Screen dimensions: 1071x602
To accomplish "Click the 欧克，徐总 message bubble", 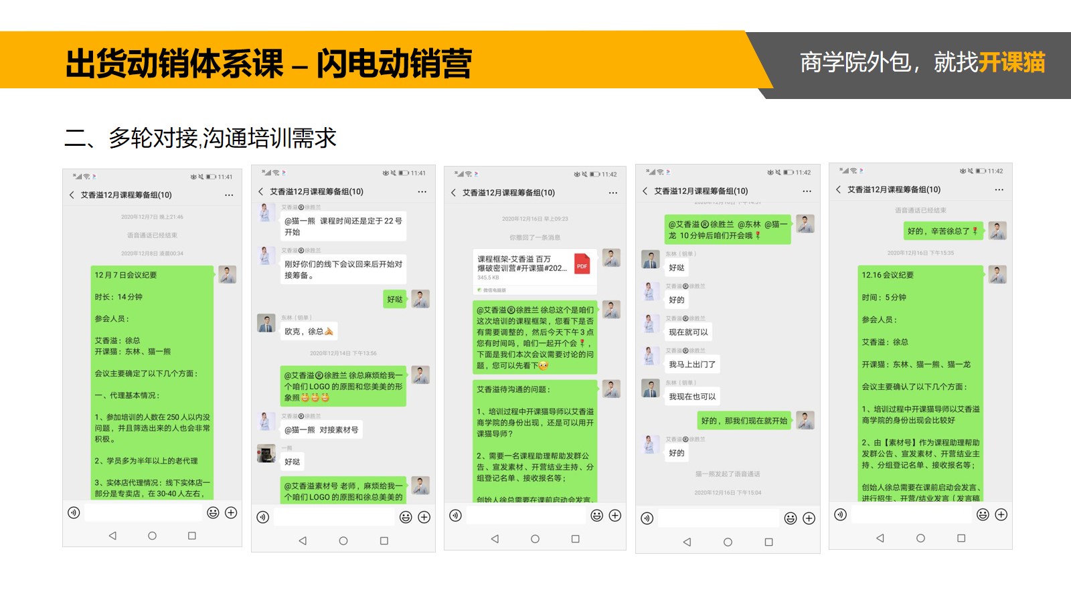I will click(309, 331).
